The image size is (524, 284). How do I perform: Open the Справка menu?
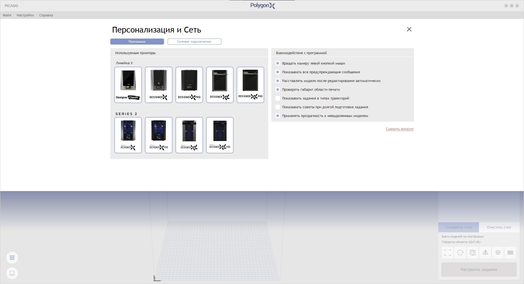(46, 15)
